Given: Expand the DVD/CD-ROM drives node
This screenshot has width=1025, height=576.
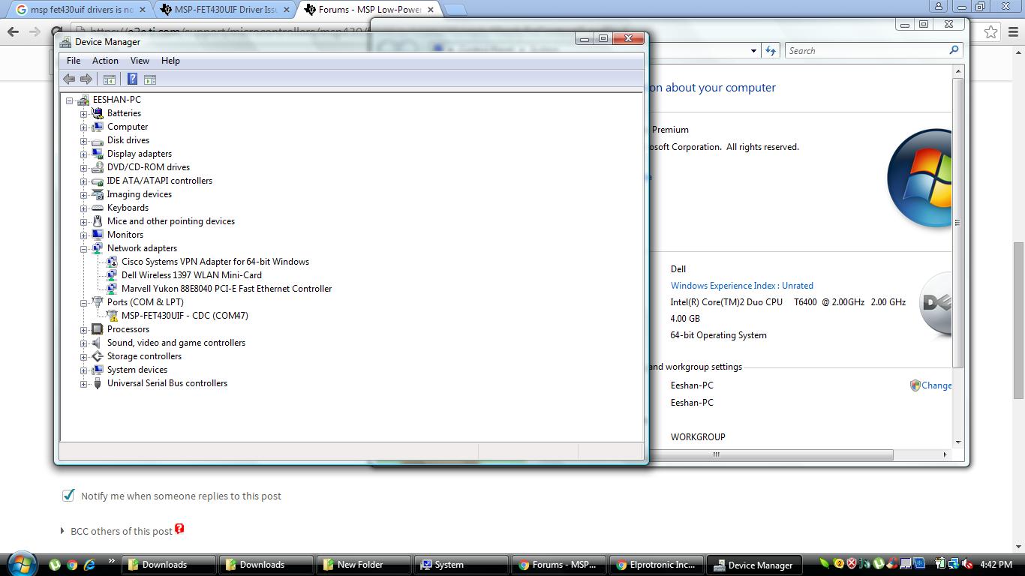Looking at the screenshot, I should pyautogui.click(x=84, y=168).
